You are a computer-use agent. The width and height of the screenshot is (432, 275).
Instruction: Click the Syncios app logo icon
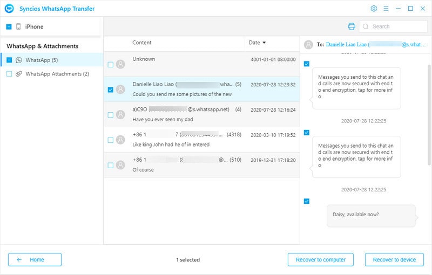(x=9, y=9)
